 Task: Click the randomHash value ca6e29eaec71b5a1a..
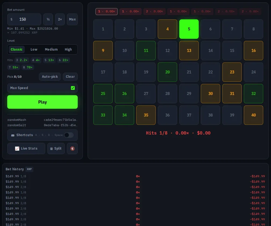(60, 120)
